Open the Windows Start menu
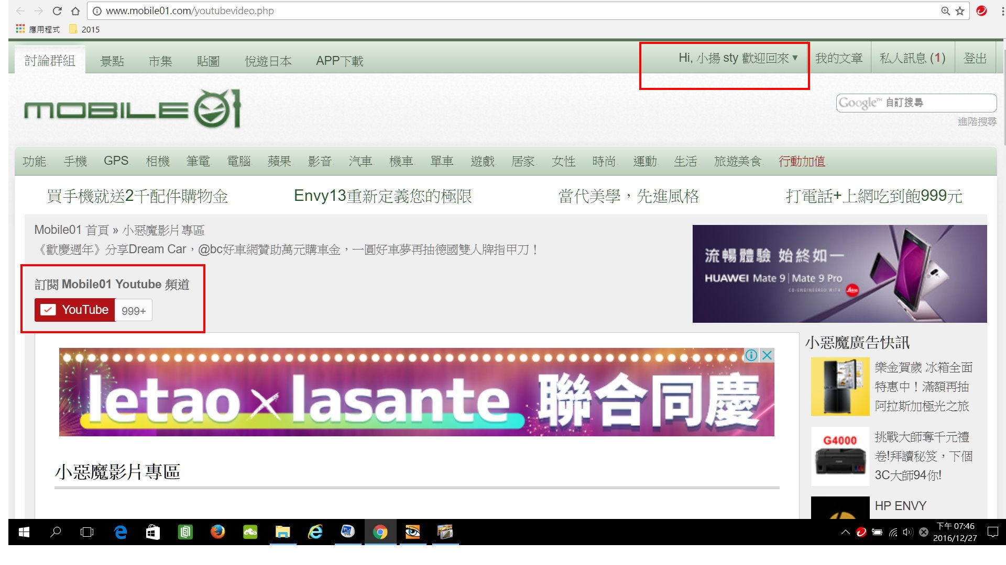The width and height of the screenshot is (1006, 565). pos(24,532)
